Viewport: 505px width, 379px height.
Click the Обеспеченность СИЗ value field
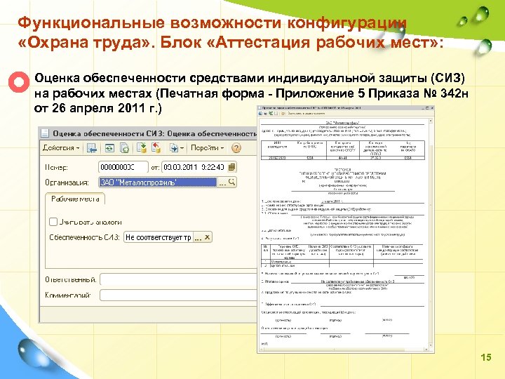158,237
